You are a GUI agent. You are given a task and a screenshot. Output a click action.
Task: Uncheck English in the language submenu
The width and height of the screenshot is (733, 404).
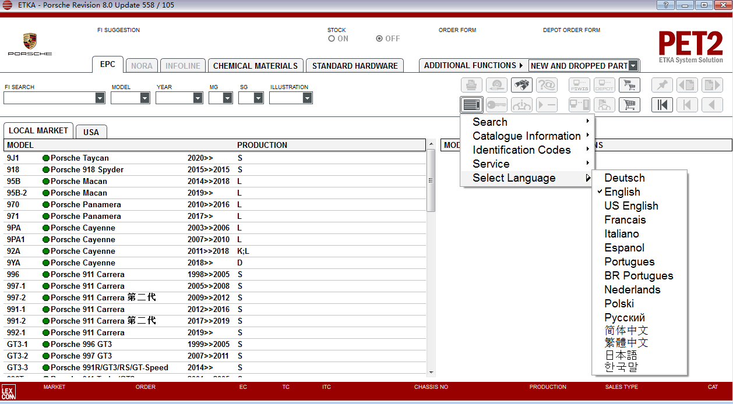(x=622, y=192)
